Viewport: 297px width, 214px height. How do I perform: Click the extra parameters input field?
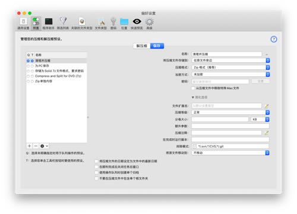tap(230, 126)
